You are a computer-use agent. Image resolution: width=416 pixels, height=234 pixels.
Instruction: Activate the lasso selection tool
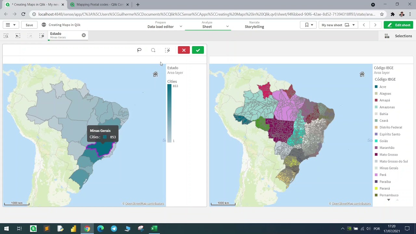click(x=139, y=50)
